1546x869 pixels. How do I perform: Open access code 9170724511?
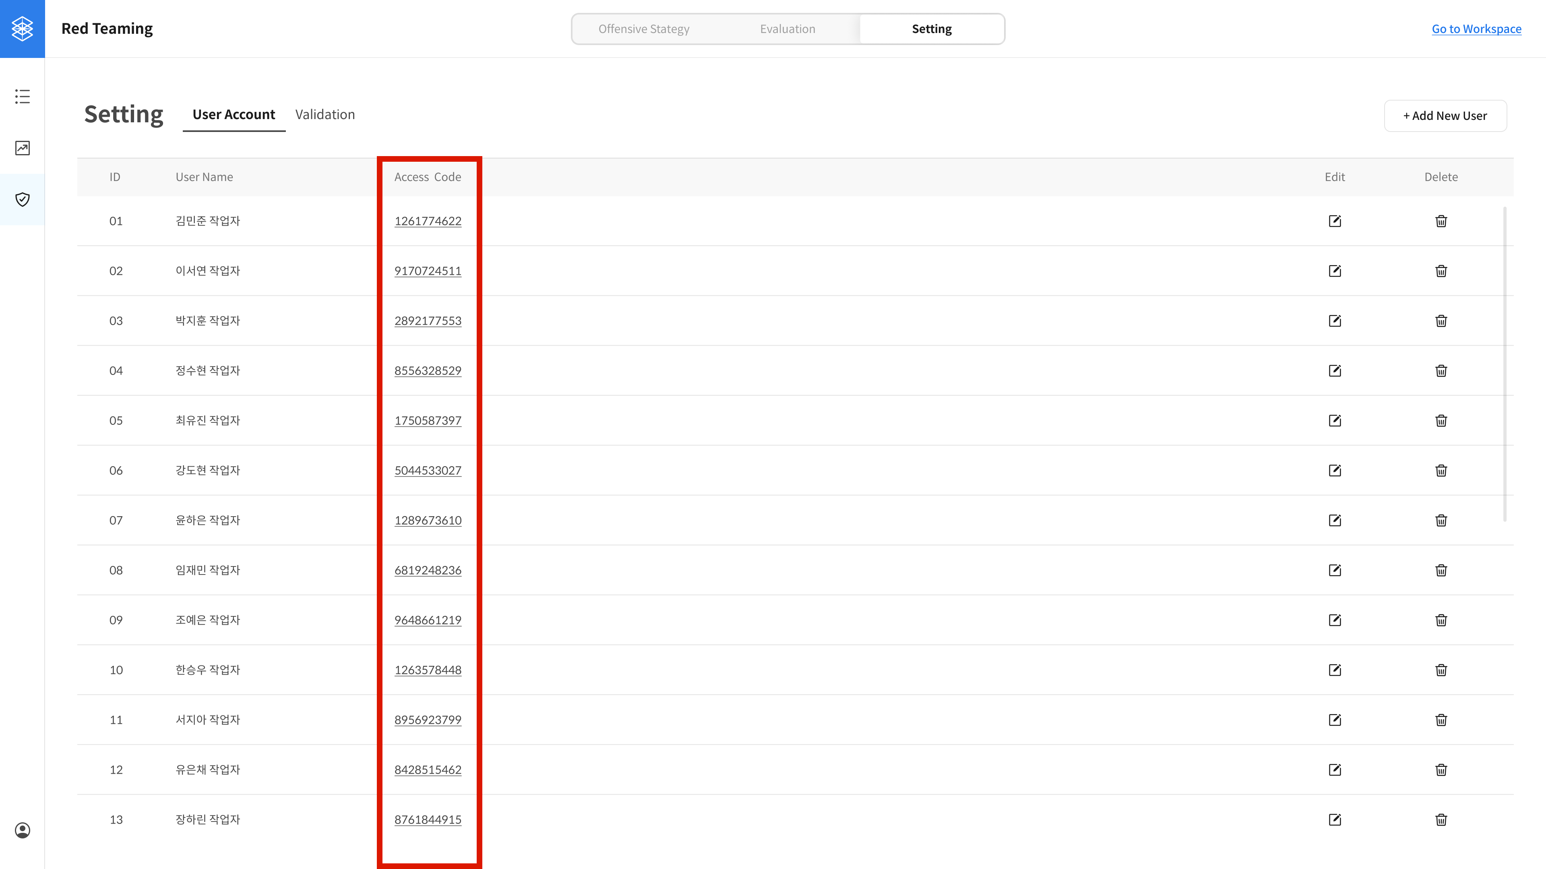click(x=428, y=271)
